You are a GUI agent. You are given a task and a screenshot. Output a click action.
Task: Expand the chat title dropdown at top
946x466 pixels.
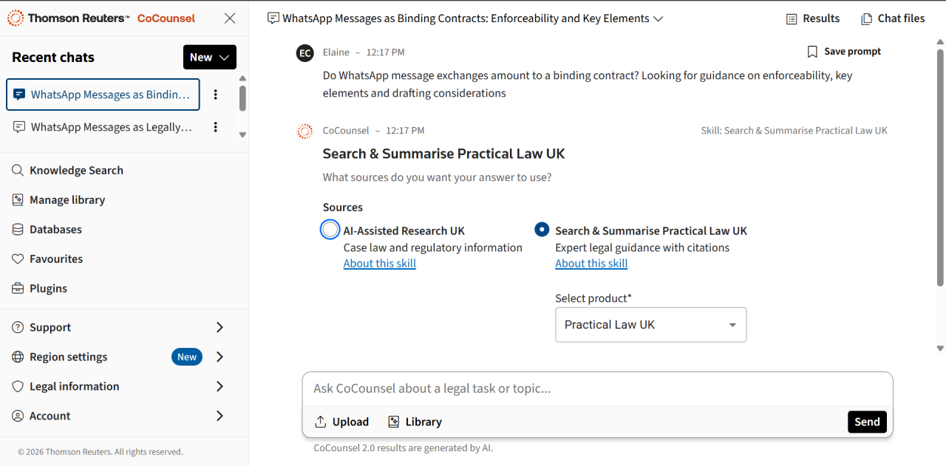pos(658,18)
